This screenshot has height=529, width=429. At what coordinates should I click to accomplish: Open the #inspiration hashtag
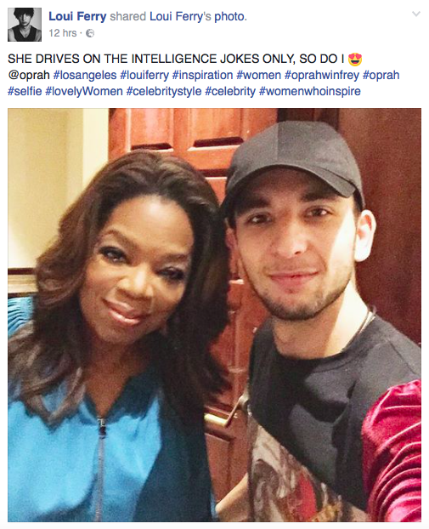coord(202,75)
